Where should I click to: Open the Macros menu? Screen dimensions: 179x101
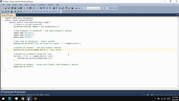[x=34, y=5]
